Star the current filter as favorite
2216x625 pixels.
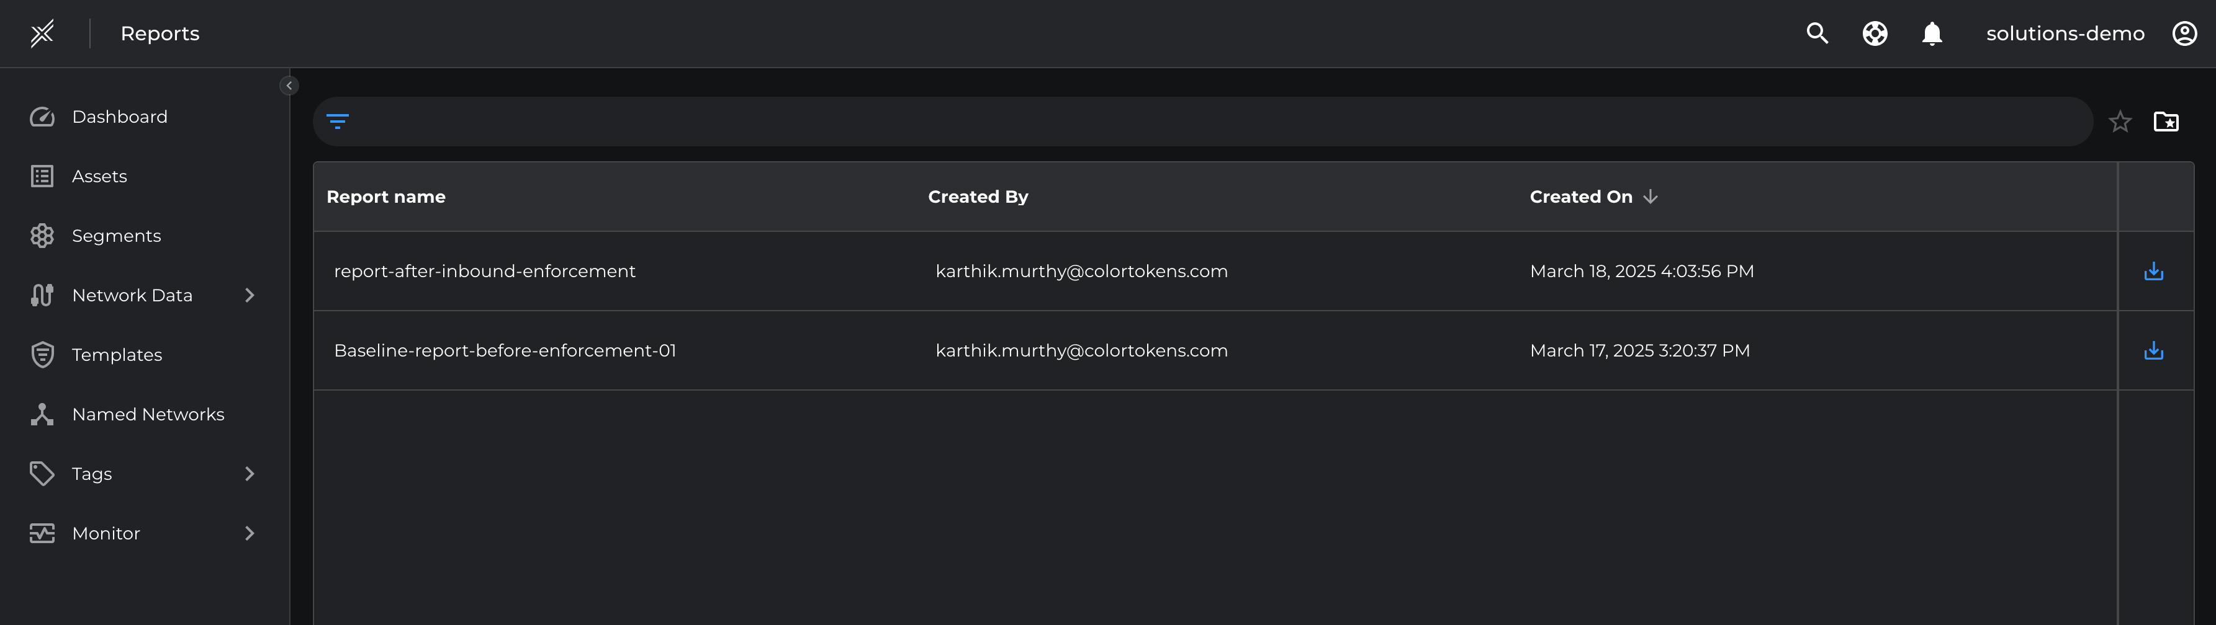pyautogui.click(x=2120, y=122)
